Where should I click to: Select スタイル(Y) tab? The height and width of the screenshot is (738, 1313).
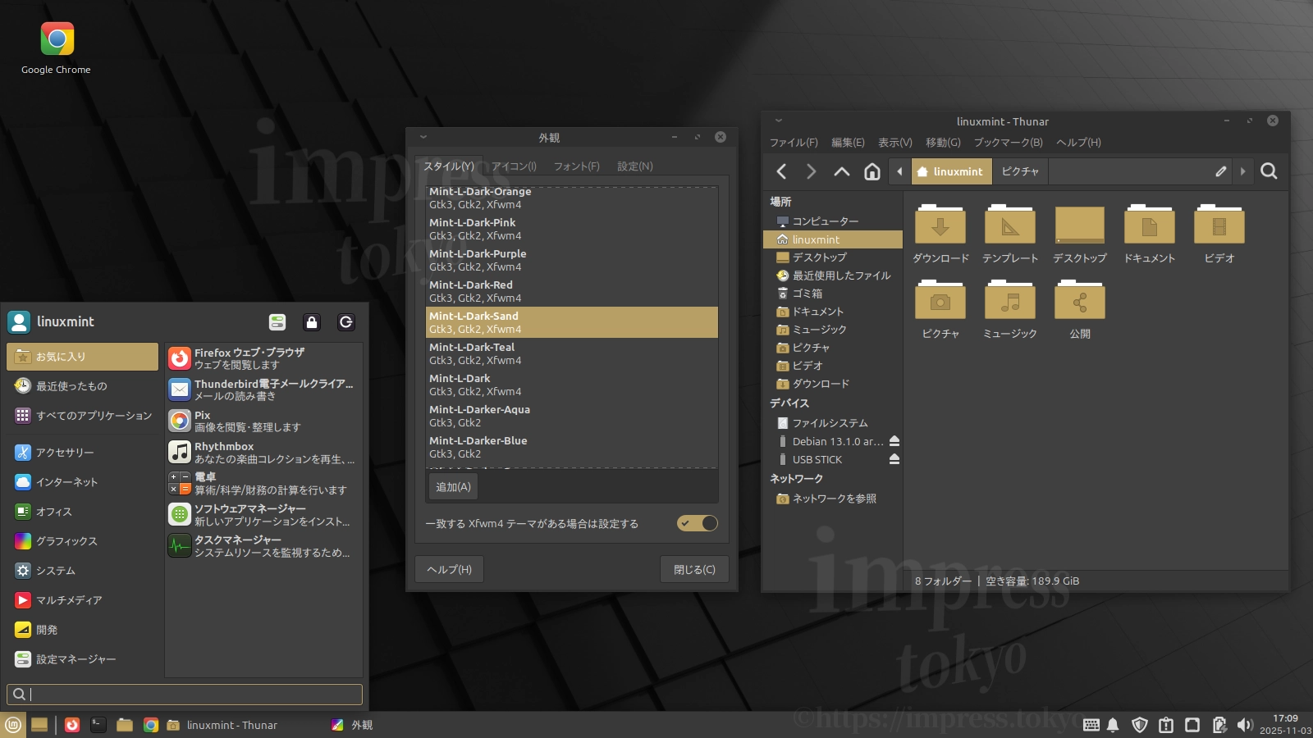pyautogui.click(x=449, y=166)
